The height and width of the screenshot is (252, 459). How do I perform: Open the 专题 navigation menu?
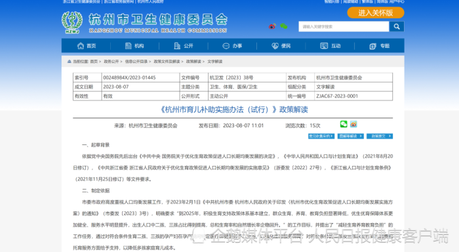[x=380, y=46]
